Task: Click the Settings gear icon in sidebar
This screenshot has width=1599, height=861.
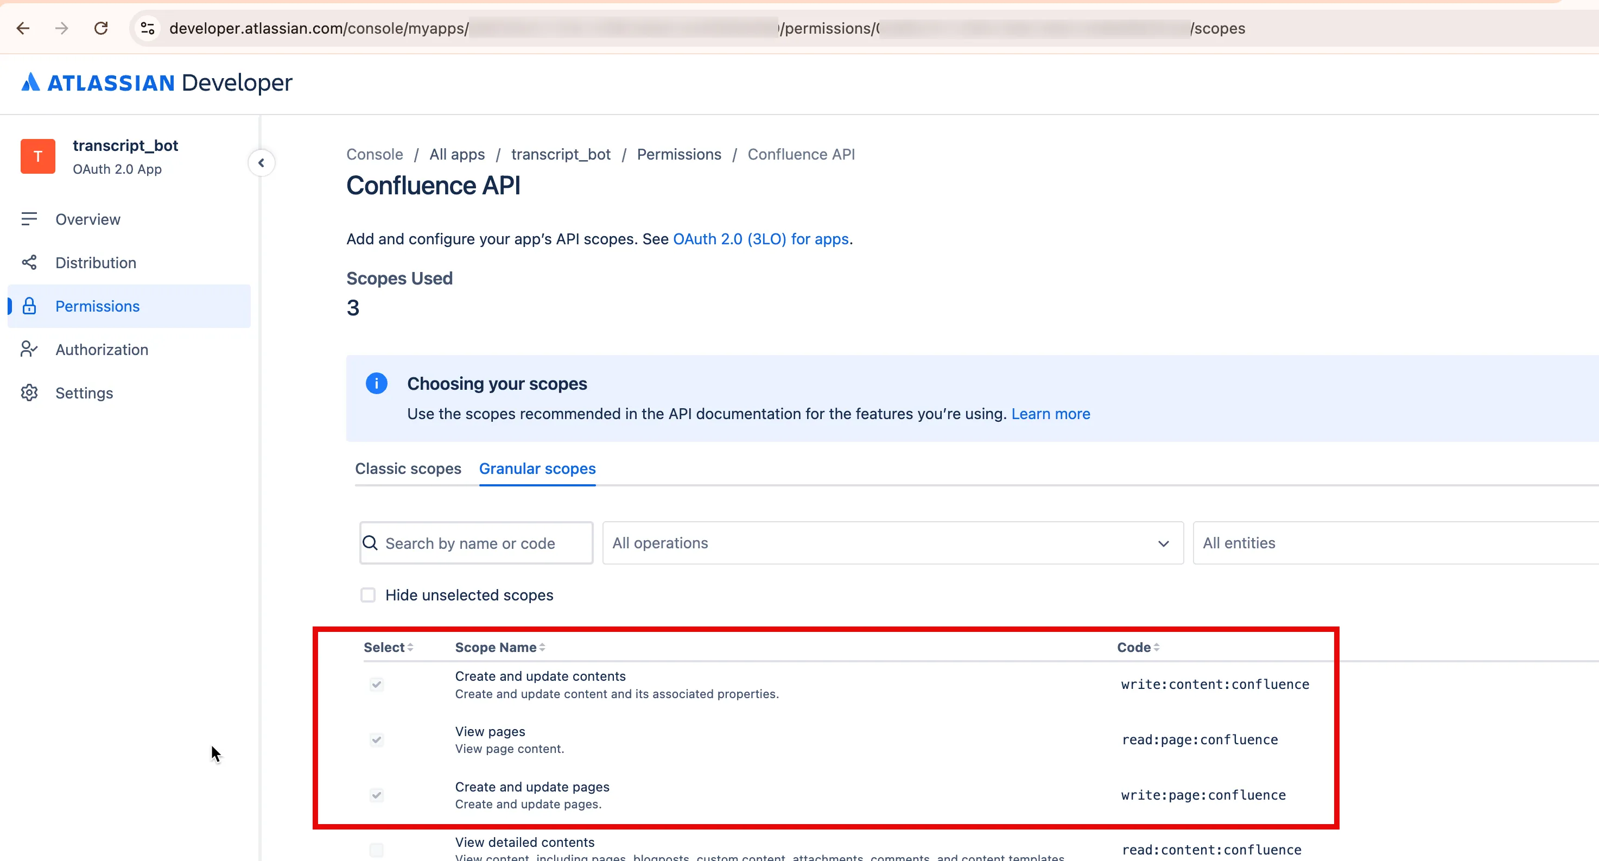Action: [29, 393]
